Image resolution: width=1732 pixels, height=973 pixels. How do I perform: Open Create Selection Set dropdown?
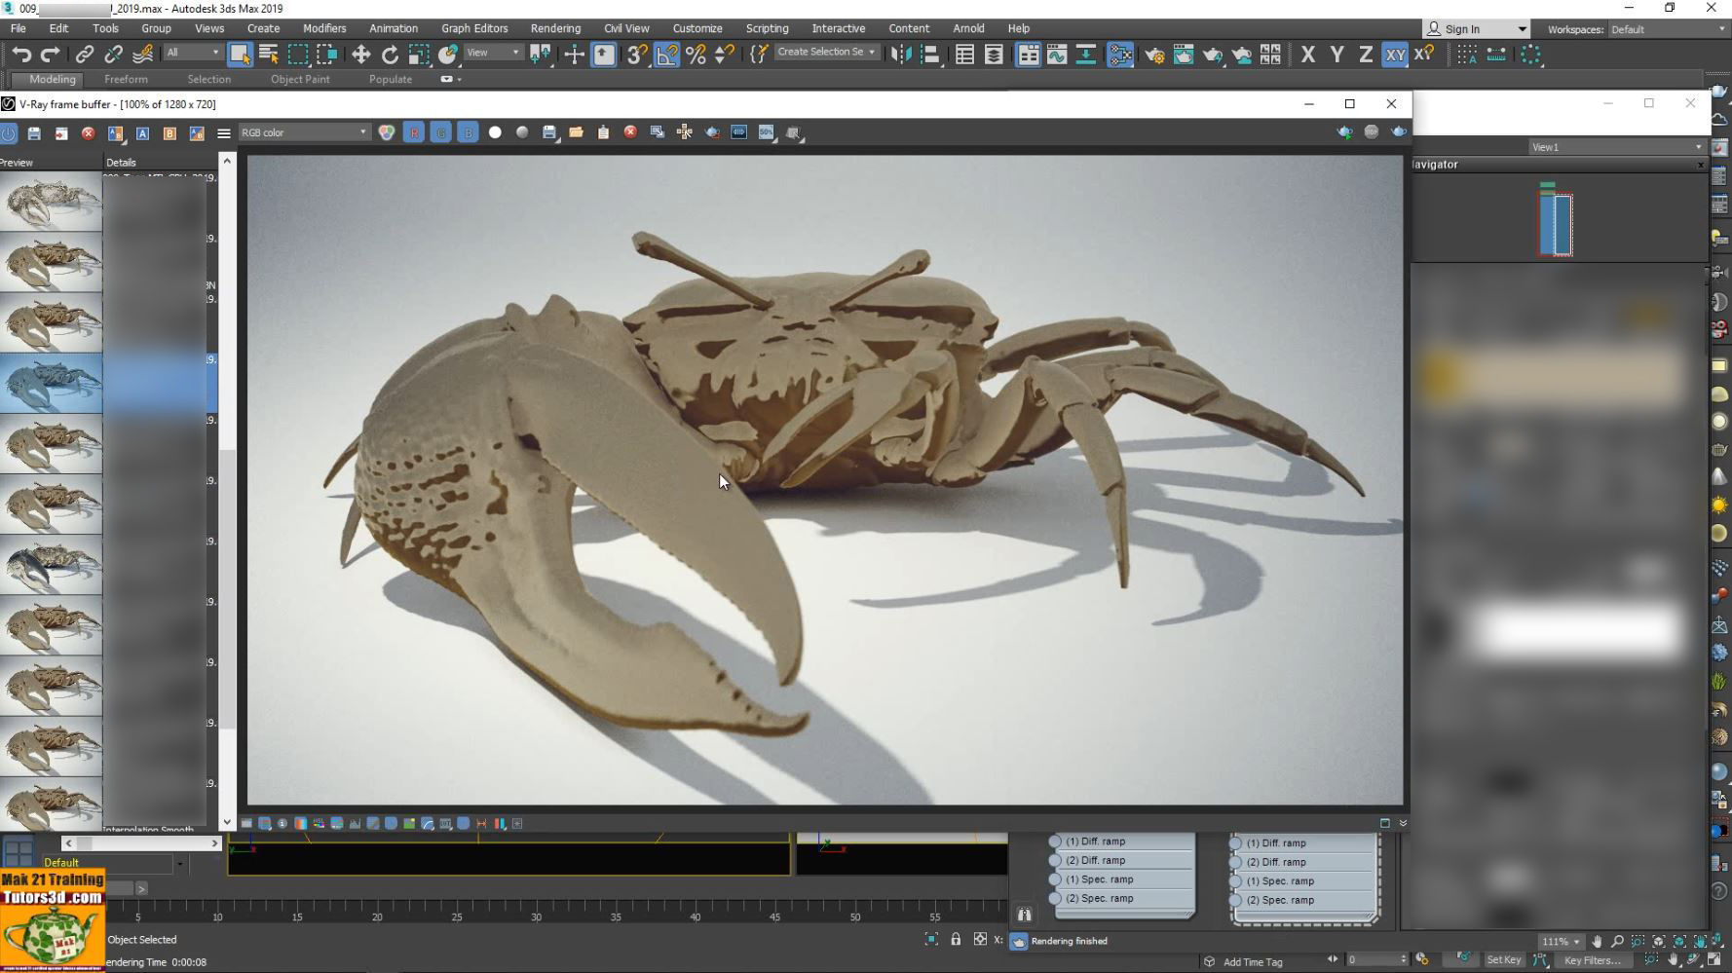(x=826, y=53)
